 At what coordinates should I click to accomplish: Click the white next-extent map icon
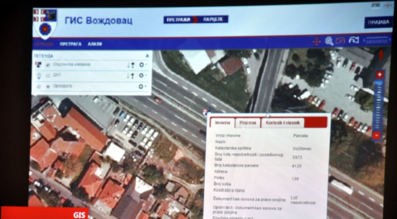(354, 40)
